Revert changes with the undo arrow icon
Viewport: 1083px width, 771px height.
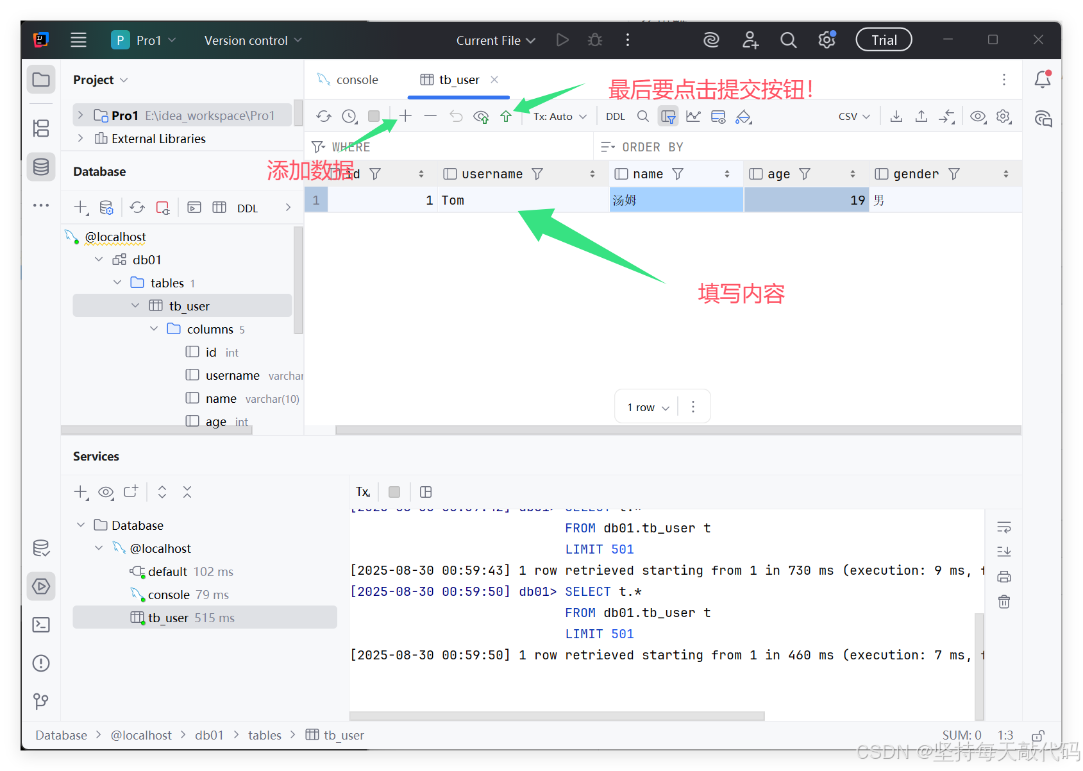point(456,116)
